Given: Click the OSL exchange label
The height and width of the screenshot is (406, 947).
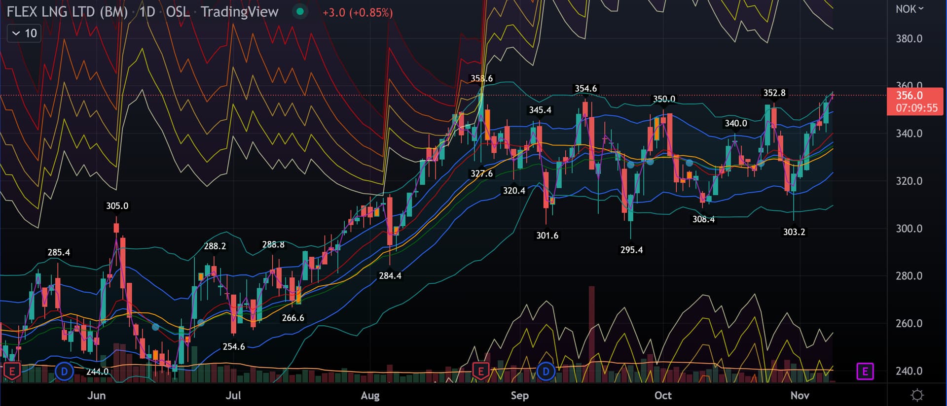Looking at the screenshot, I should point(178,12).
